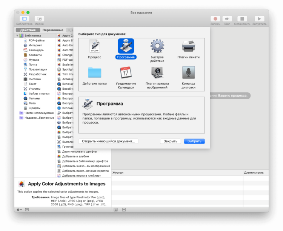Pick the Уведомление Календаря calendar icon
This screenshot has height=231, width=283.
click(x=126, y=72)
